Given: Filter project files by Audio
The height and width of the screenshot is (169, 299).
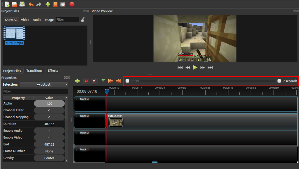Looking at the screenshot, I should tap(37, 20).
